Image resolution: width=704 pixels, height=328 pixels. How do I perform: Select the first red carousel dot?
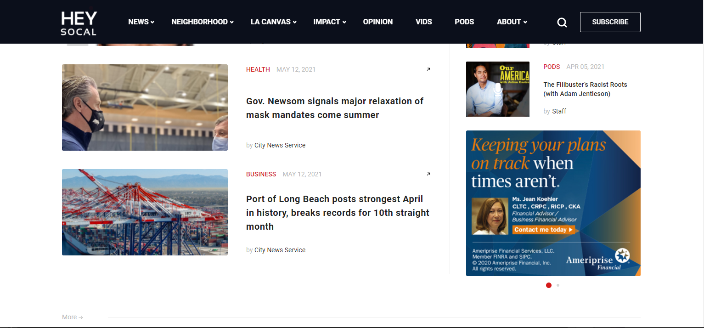point(548,285)
